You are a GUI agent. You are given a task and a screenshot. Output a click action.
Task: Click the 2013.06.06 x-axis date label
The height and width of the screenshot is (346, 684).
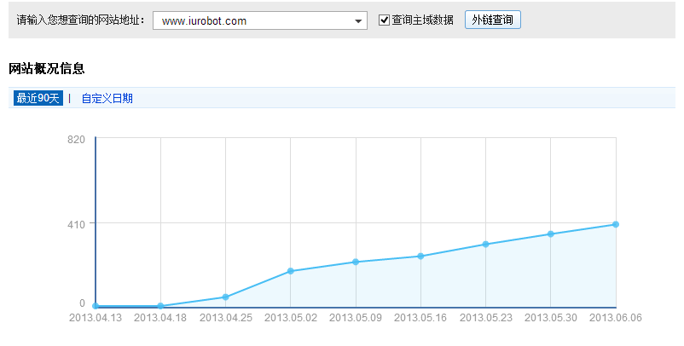pyautogui.click(x=616, y=318)
